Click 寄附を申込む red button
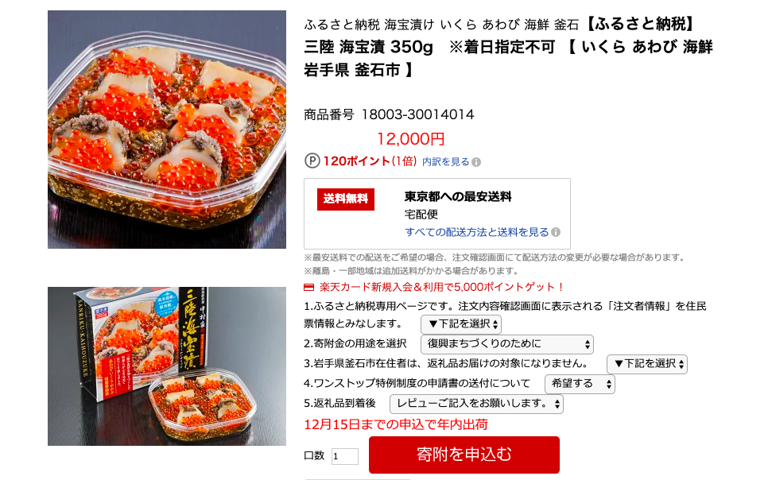This screenshot has height=480, width=772. (x=464, y=455)
